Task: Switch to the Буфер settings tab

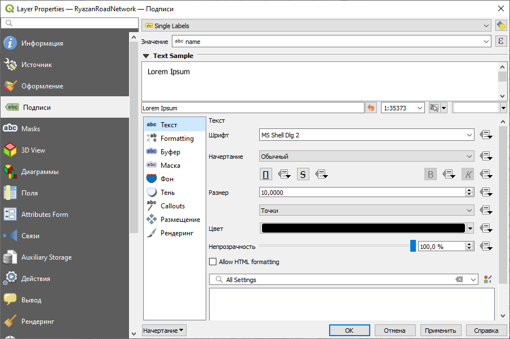Action: pos(170,152)
